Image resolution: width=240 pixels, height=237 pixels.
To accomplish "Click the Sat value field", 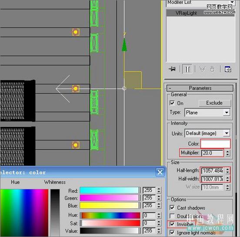I will [149, 223].
